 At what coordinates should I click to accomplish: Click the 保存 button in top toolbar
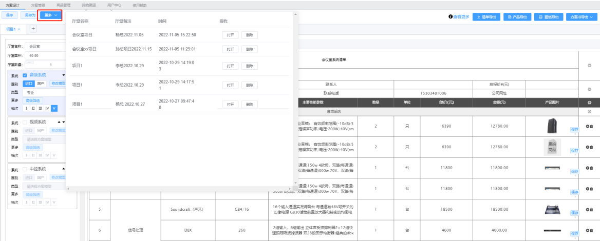[x=10, y=15]
